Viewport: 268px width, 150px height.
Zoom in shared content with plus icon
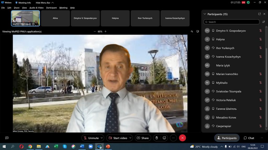pos(105,32)
